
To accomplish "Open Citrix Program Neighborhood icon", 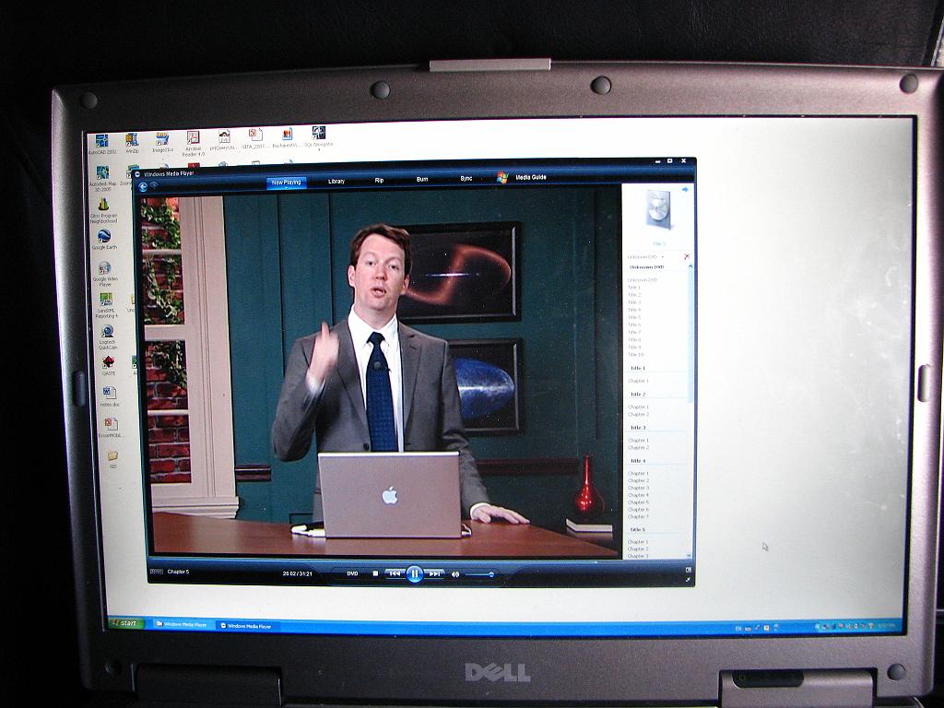I will pyautogui.click(x=103, y=211).
